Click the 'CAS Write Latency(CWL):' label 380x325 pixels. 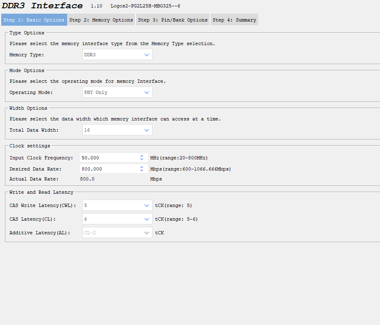click(x=43, y=206)
